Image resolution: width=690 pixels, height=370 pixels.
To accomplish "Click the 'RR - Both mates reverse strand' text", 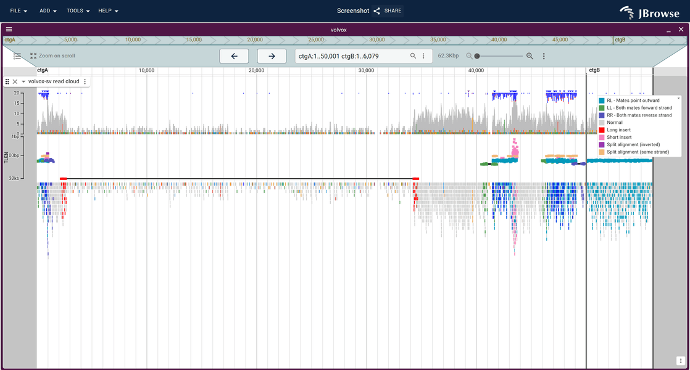I will pyautogui.click(x=639, y=115).
